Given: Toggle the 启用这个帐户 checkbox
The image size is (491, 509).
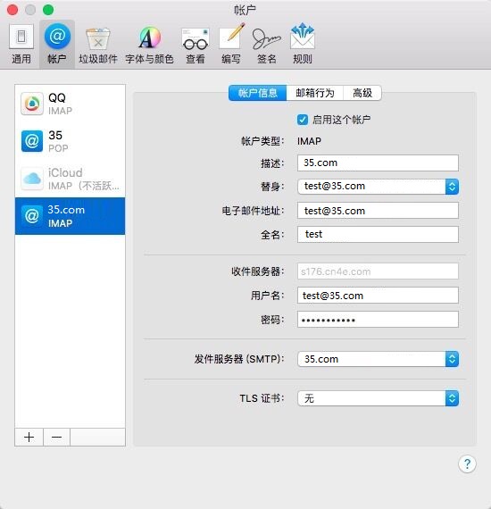Looking at the screenshot, I should [x=303, y=120].
